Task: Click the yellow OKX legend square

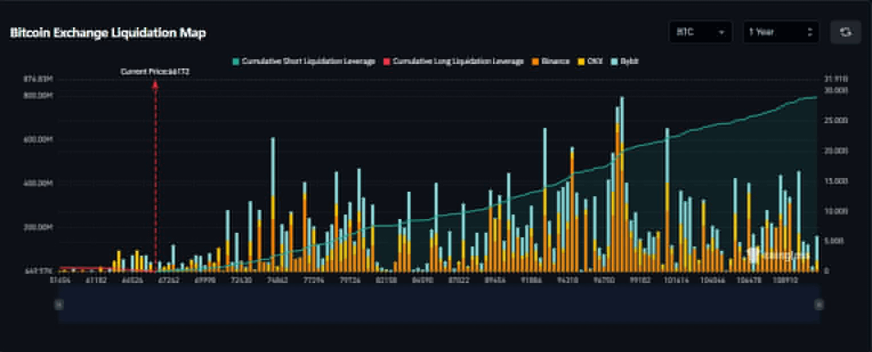Action: click(x=581, y=61)
